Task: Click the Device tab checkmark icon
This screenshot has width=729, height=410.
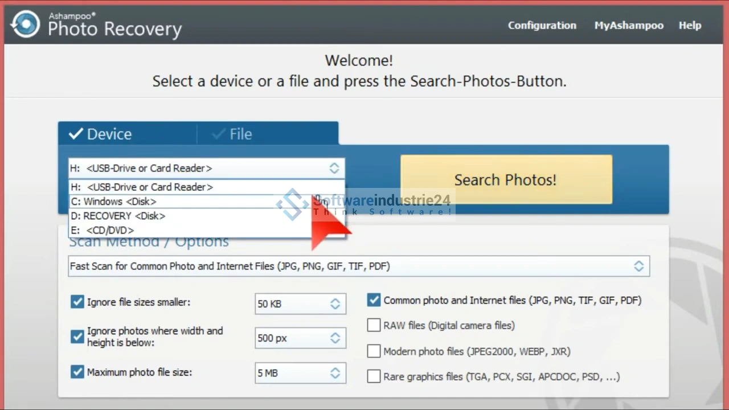Action: tap(76, 134)
